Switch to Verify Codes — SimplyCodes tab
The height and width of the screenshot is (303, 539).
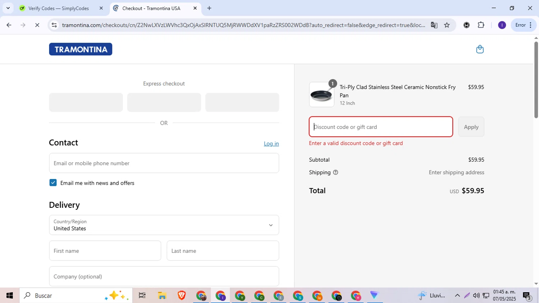point(59,8)
